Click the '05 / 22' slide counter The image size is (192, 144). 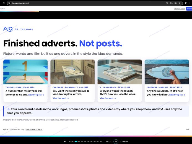[x=109, y=142]
